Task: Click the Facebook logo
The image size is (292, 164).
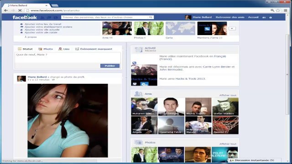Action: point(25,17)
